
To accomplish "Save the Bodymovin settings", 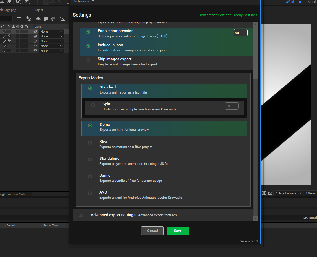I will (178, 231).
